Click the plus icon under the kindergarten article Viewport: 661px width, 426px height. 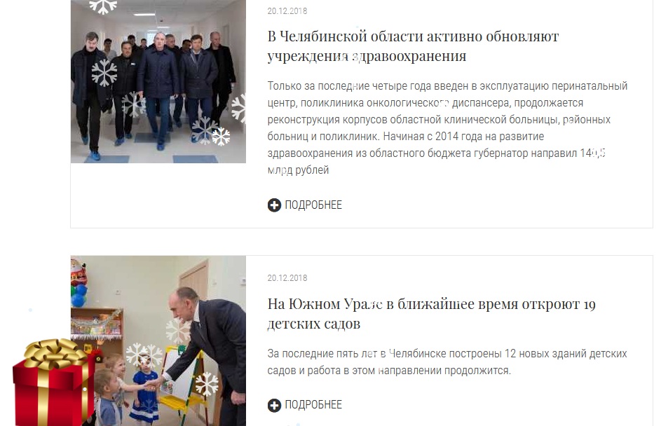pyautogui.click(x=274, y=405)
